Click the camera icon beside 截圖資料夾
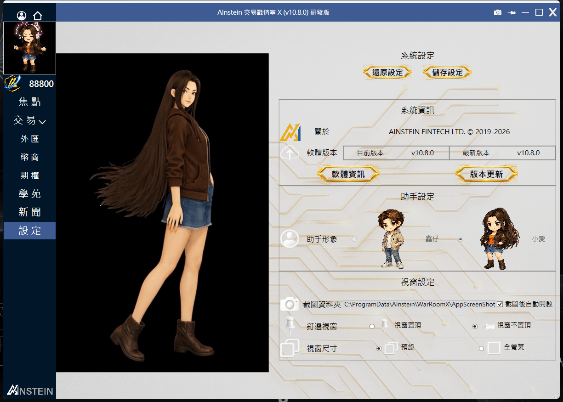The image size is (563, 402). [x=290, y=304]
